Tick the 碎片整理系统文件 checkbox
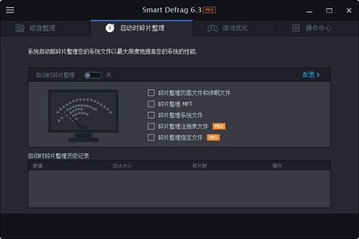Screen dimensions: 359x239 point(151,115)
